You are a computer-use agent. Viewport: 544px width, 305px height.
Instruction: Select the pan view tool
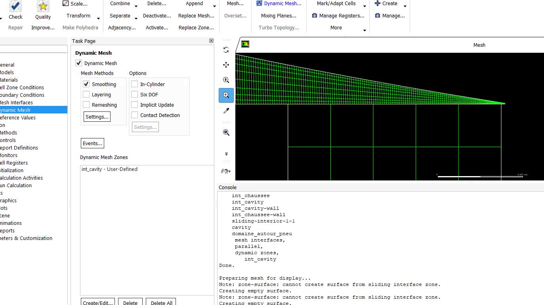226,65
